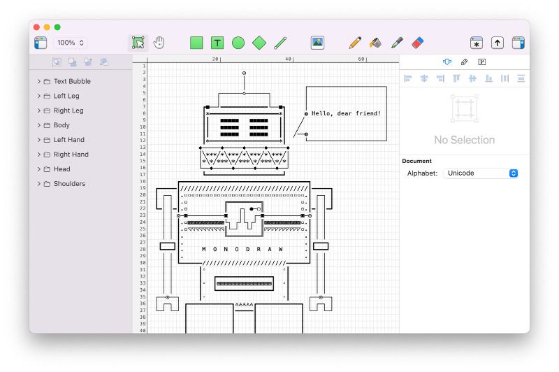
Task: Click the distribute vertically icon
Action: click(x=521, y=78)
